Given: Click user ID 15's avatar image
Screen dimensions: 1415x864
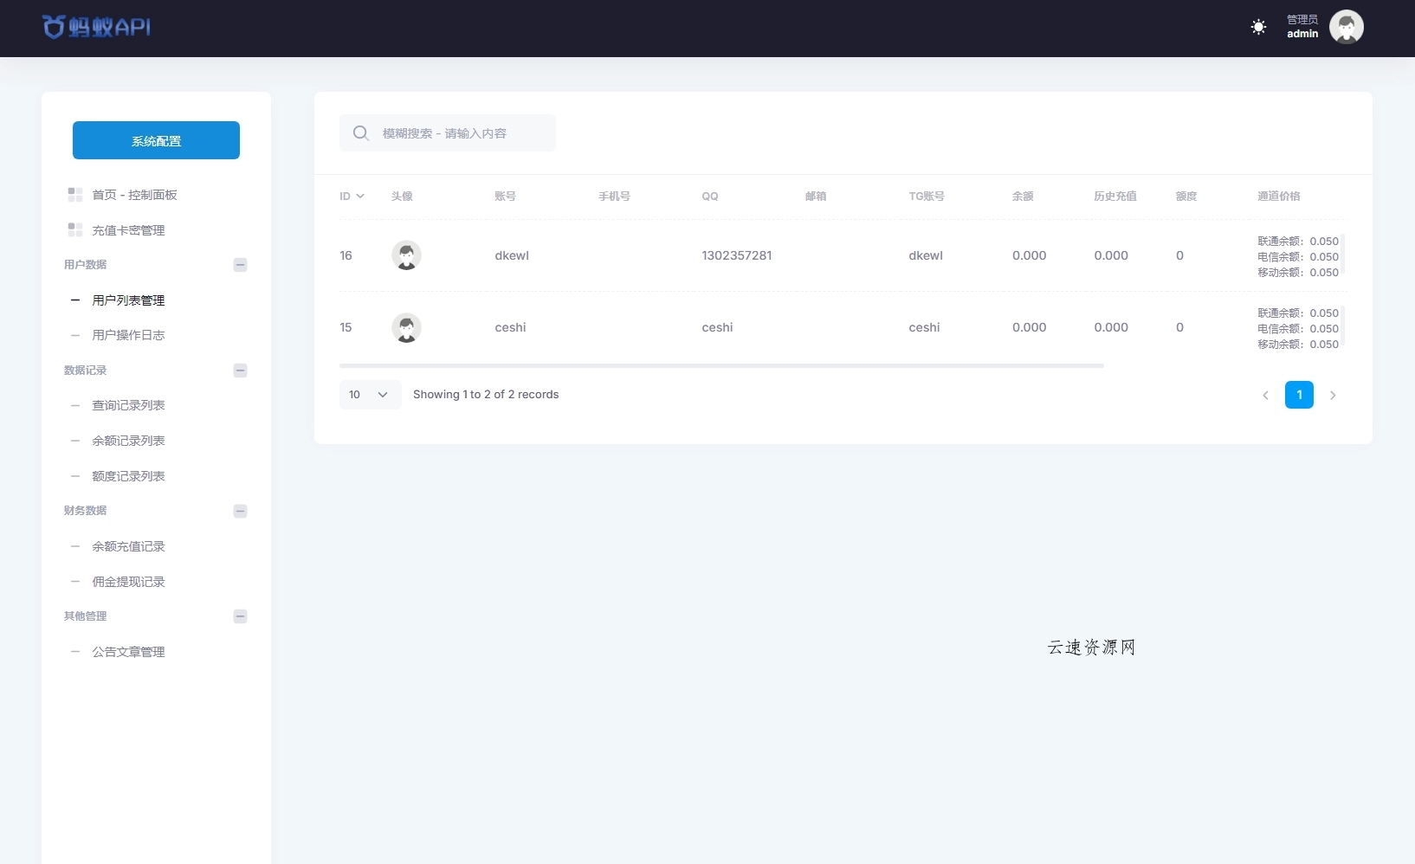Looking at the screenshot, I should pyautogui.click(x=407, y=327).
